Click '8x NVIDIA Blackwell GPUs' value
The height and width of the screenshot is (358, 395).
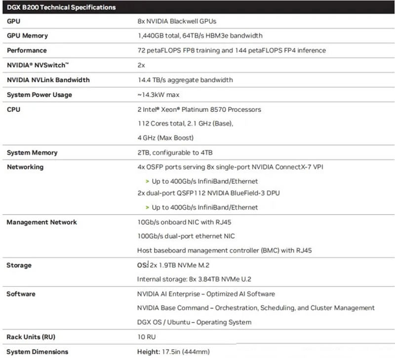[x=177, y=21]
